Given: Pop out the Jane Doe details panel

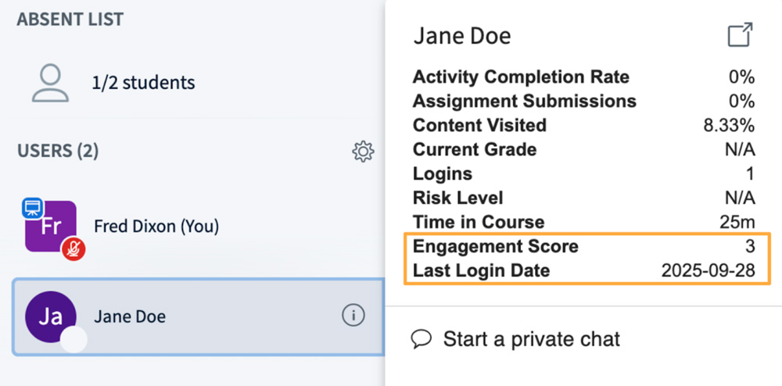Looking at the screenshot, I should 739,35.
